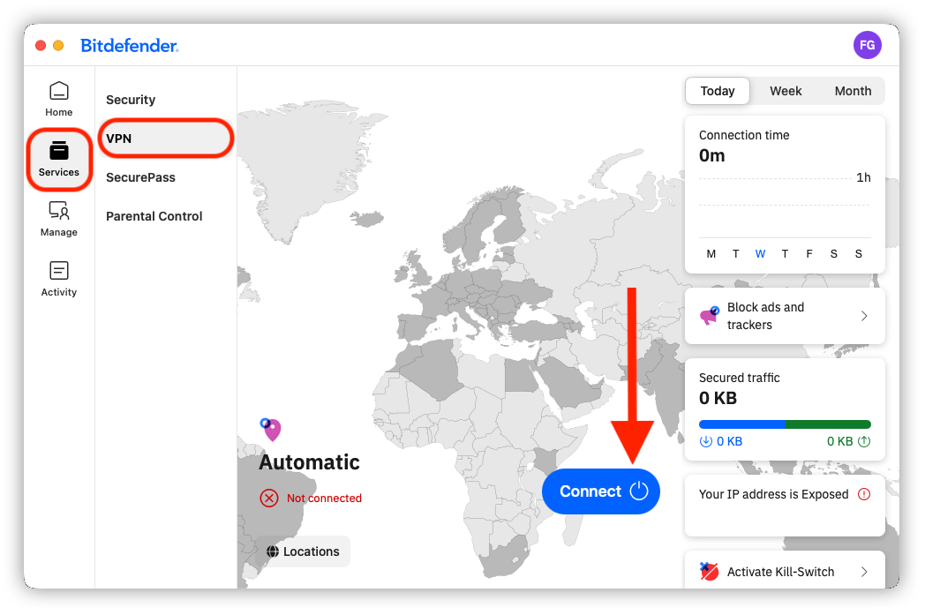Switch to the Week tab
The height and width of the screenshot is (615, 925).
tap(786, 91)
